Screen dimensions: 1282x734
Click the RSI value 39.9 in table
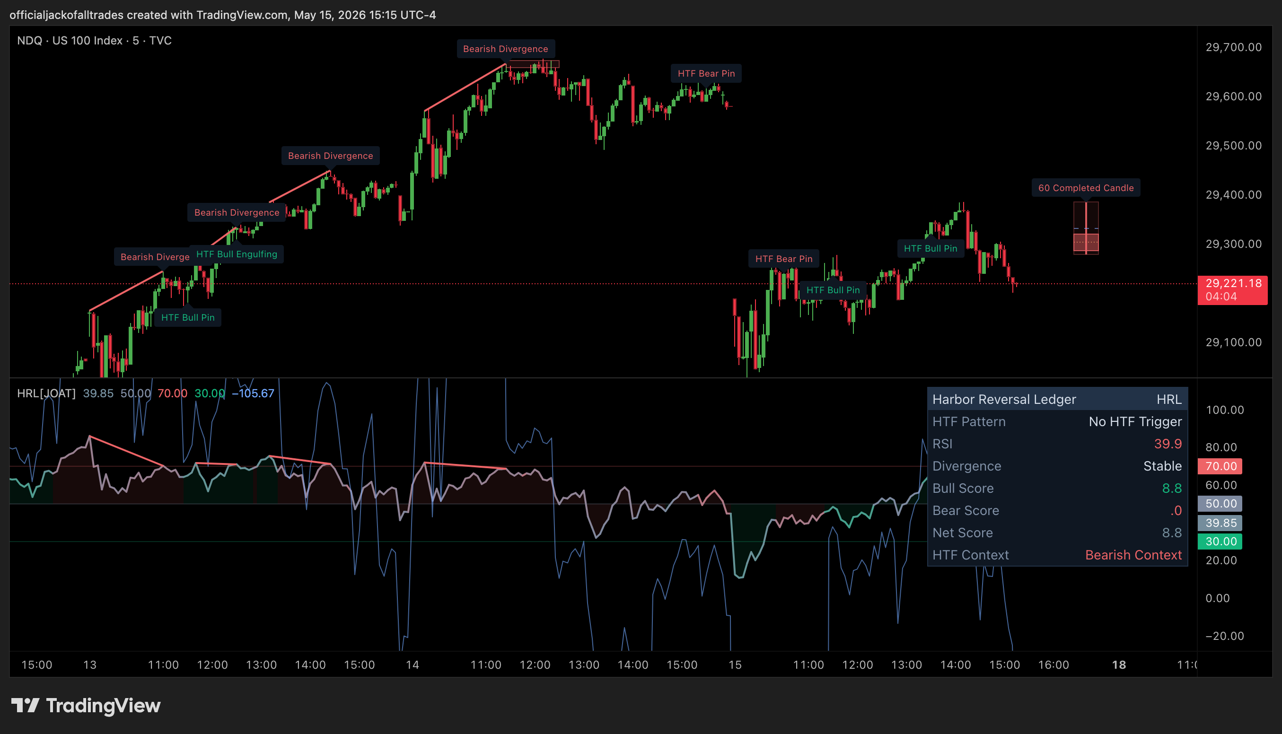pyautogui.click(x=1168, y=444)
